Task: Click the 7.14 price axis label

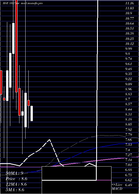Action: pyautogui.click(x=129, y=160)
